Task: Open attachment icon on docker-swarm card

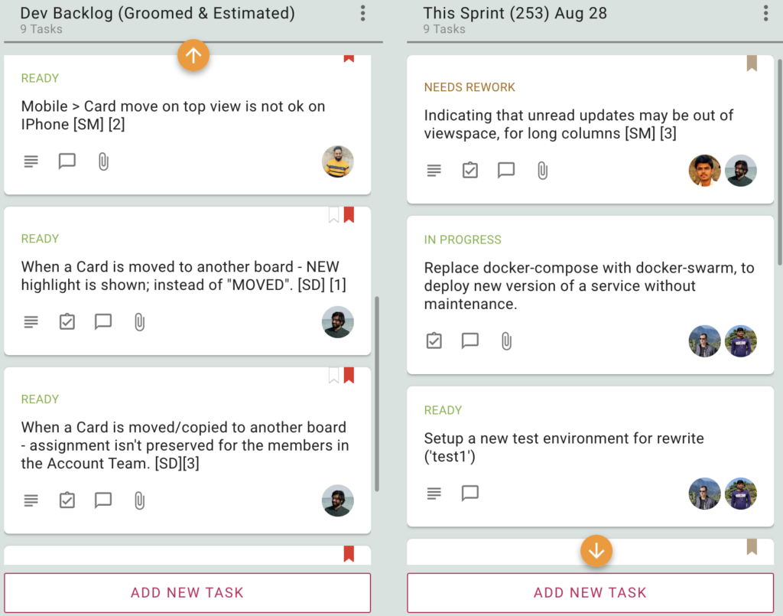Action: pos(506,341)
